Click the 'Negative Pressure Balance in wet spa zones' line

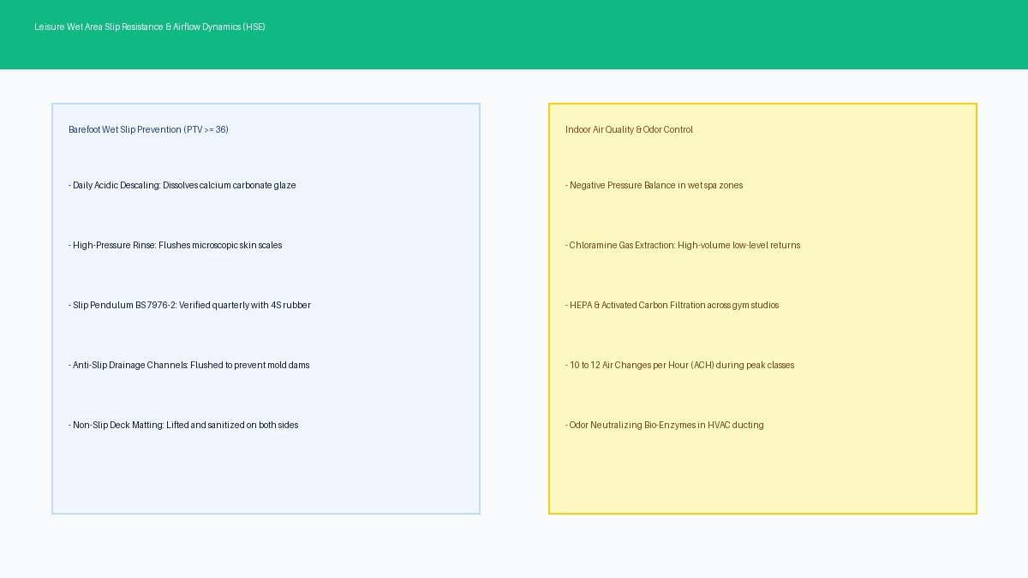654,185
